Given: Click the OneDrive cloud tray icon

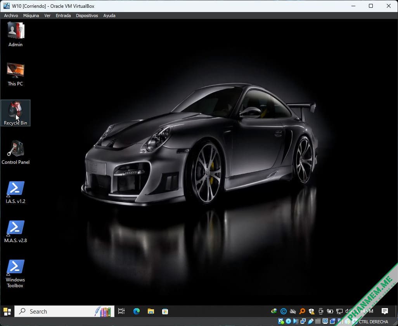Looking at the screenshot, I should point(293,311).
